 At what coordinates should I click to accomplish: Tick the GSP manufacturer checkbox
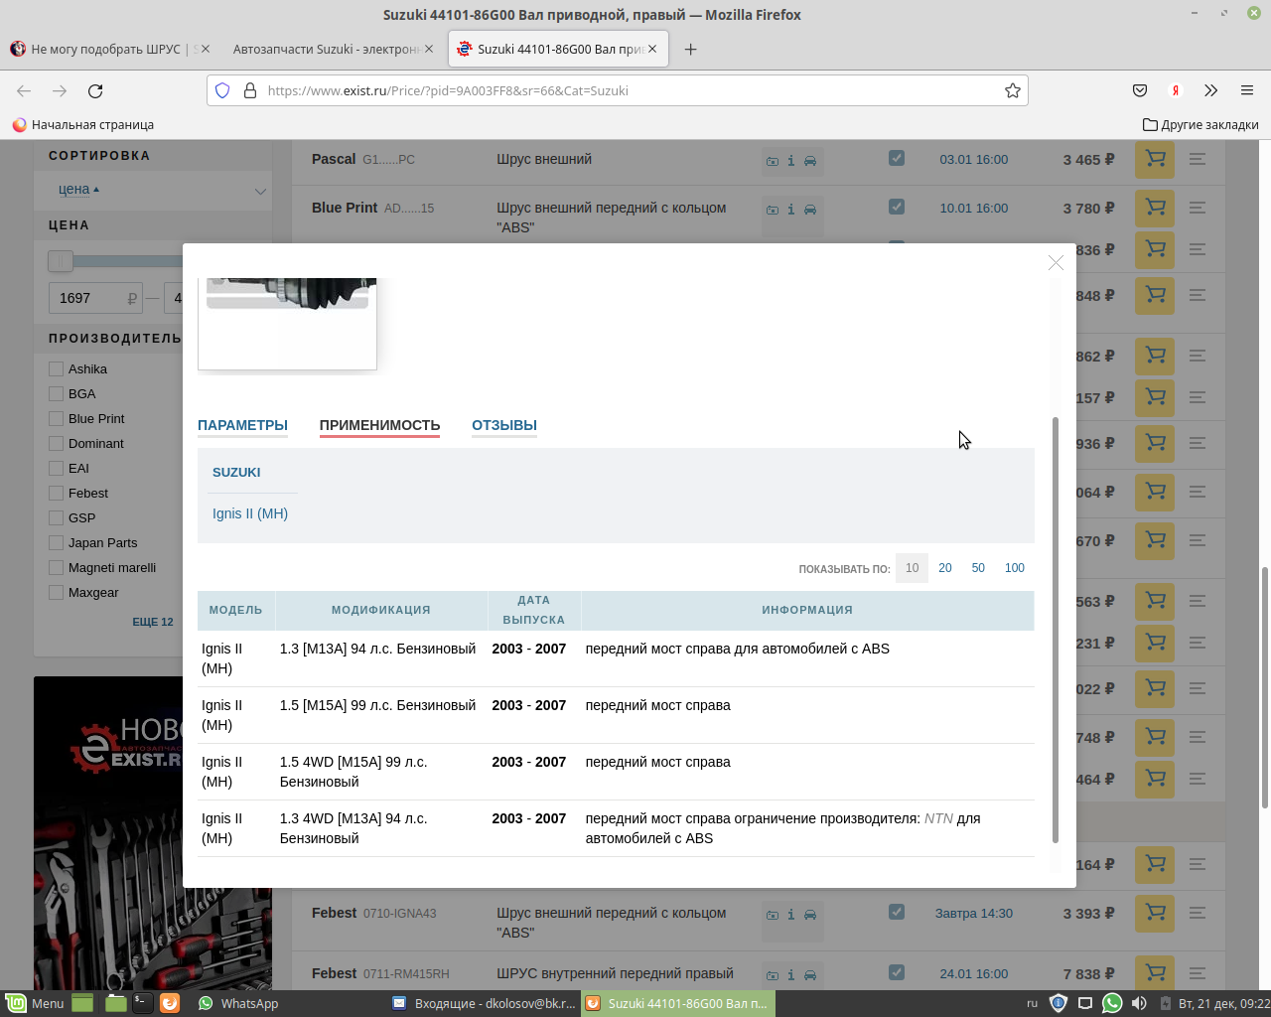click(x=57, y=517)
